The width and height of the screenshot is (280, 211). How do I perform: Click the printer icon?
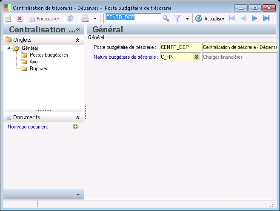pyautogui.click(x=85, y=18)
